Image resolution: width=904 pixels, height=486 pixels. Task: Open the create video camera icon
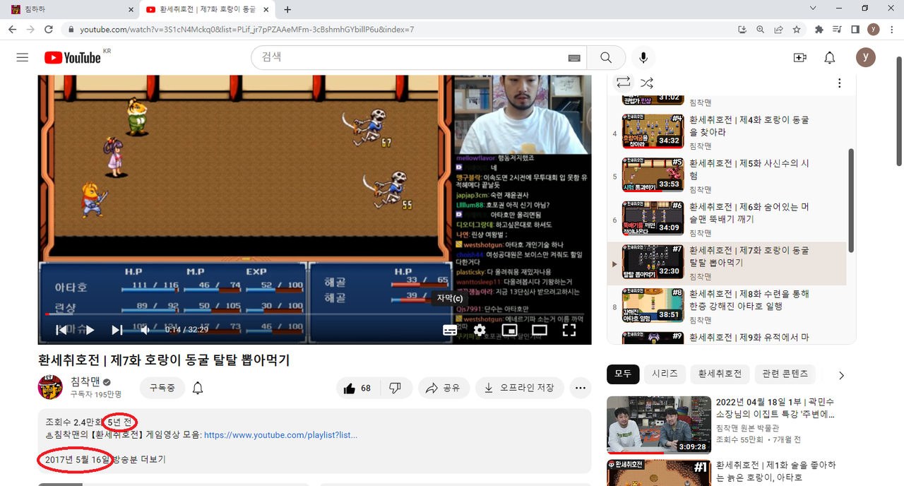click(800, 58)
